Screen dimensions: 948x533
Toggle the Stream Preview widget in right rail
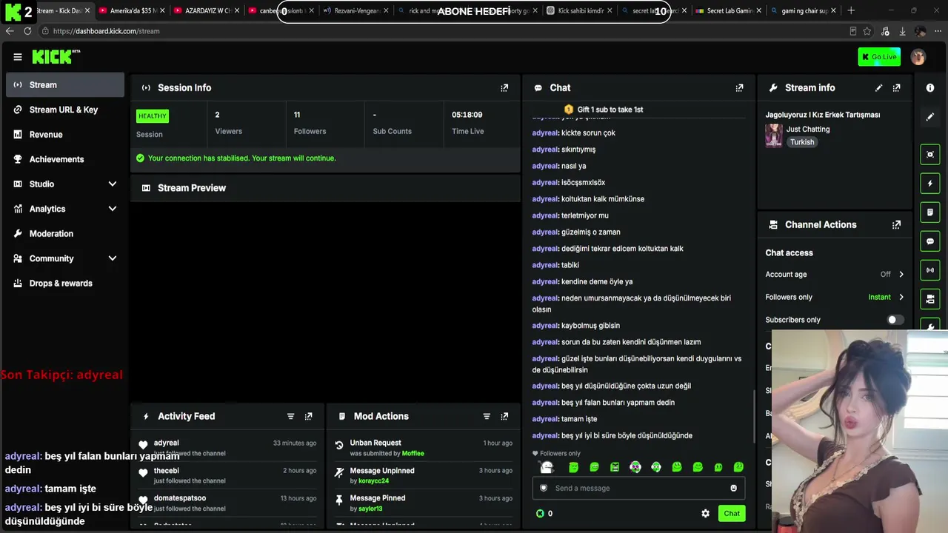[x=930, y=154]
